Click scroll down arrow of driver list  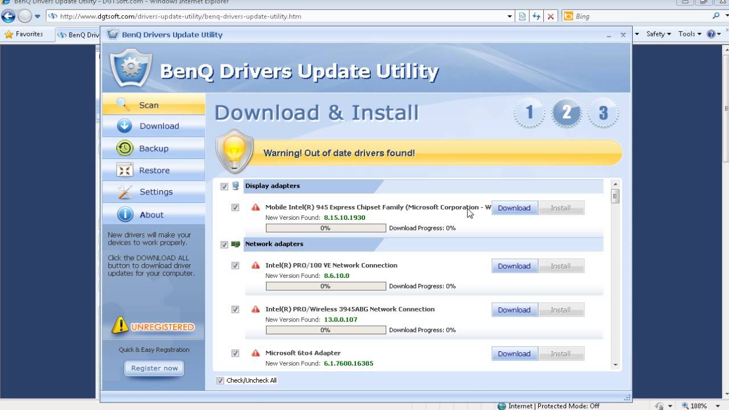(x=615, y=364)
